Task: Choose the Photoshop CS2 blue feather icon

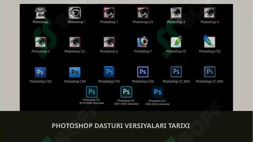Action: click(209, 42)
